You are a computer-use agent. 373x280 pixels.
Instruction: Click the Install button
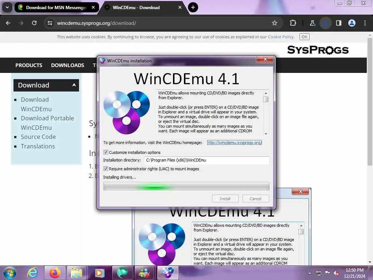[x=225, y=199]
